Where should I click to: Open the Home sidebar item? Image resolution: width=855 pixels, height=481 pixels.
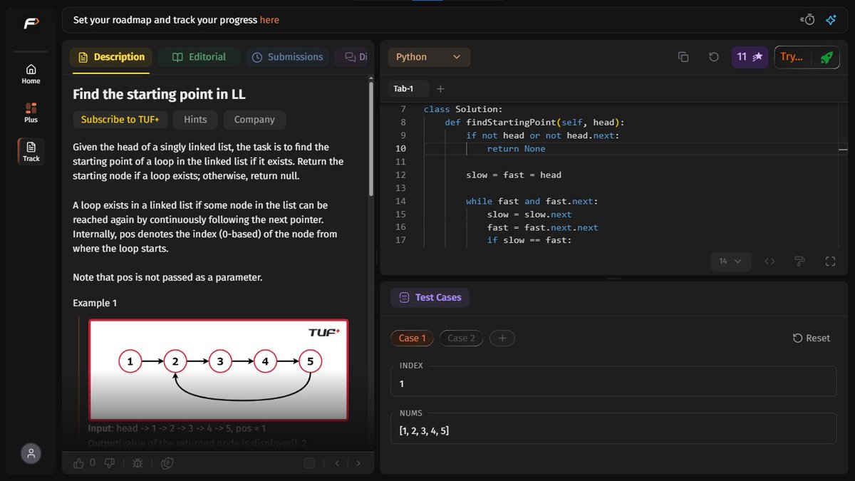(31, 73)
